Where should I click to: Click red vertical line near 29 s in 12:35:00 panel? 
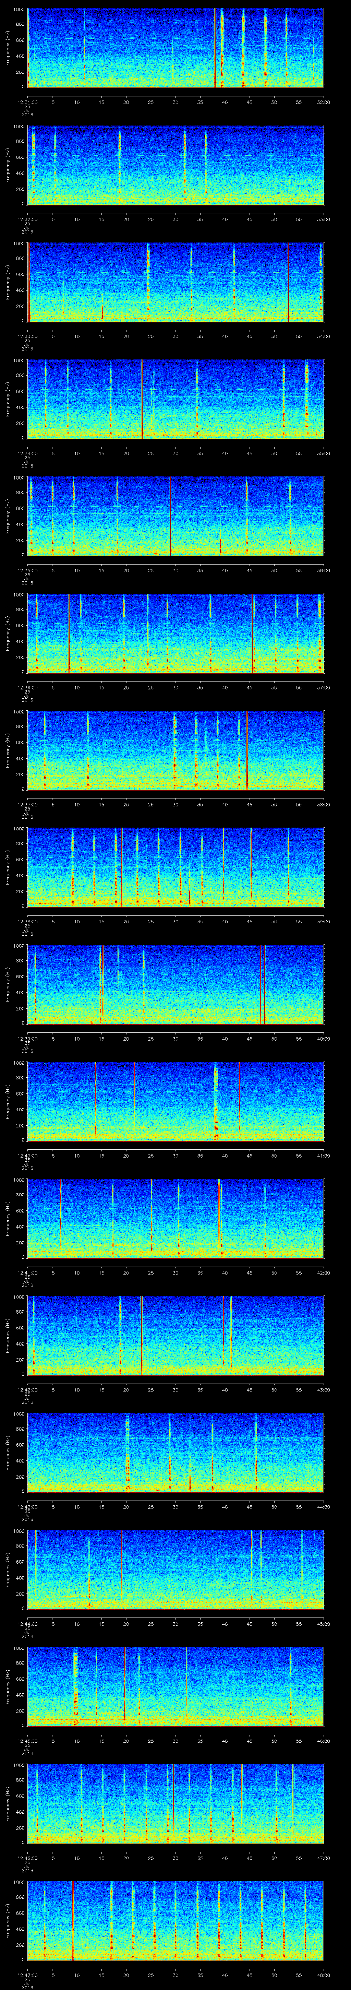170,516
